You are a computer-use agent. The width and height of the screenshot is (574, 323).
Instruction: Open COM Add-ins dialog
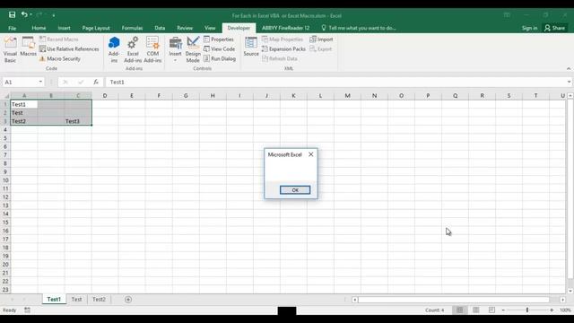point(152,50)
